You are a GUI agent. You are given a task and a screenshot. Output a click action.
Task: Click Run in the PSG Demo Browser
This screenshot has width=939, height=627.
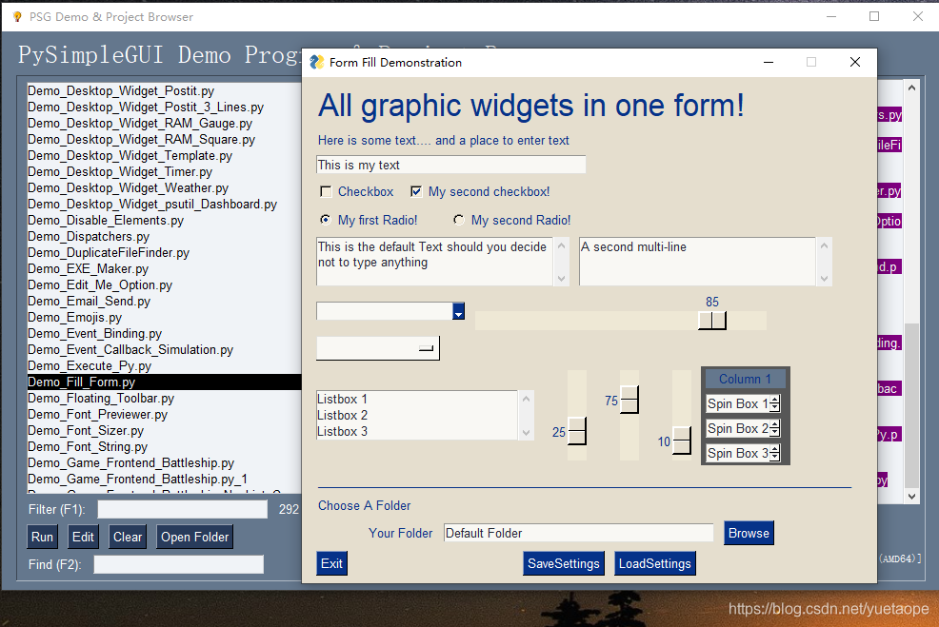[x=42, y=538]
